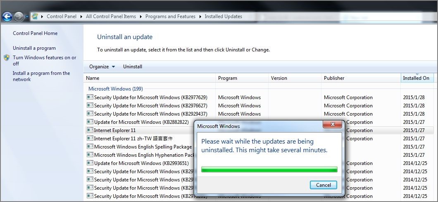438x202 pixels.
Task: Click icon for Security Update KB2929437
Action: (x=90, y=114)
